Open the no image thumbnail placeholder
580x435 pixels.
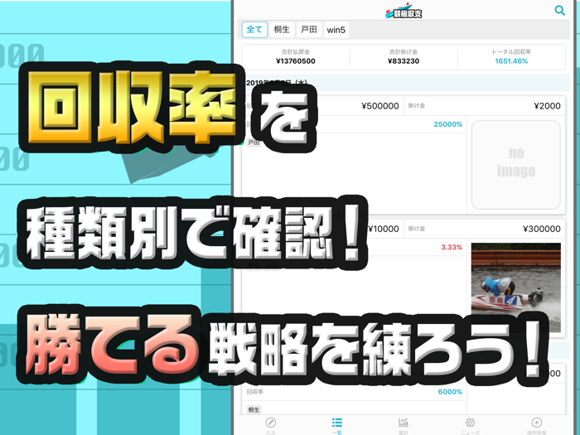516,165
